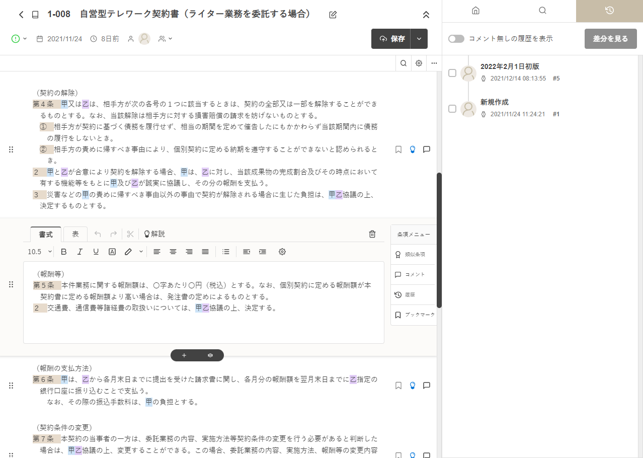Switch to the search tab in the right panel
Image resolution: width=643 pixels, height=458 pixels.
542,11
